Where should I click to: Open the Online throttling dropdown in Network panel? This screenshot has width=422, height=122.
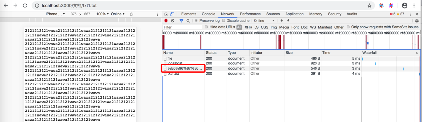tap(264, 21)
